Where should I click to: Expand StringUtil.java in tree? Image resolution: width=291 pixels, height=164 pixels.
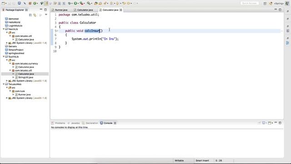[13, 77]
